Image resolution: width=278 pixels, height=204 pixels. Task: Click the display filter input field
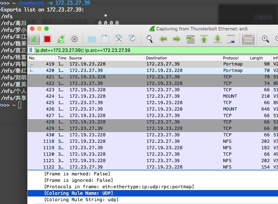[x=156, y=50]
